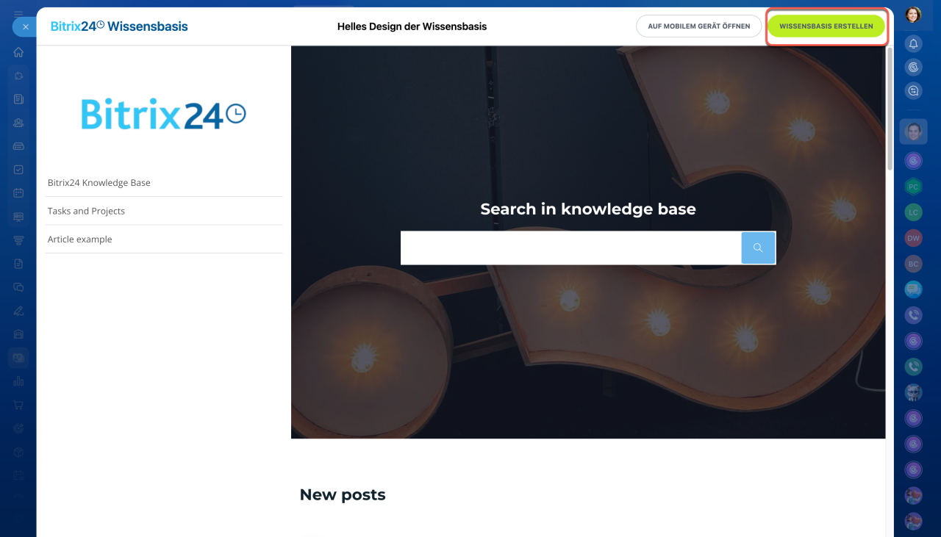The image size is (941, 537).
Task: Click the Wissensbasis erstellen button
Action: coord(826,26)
